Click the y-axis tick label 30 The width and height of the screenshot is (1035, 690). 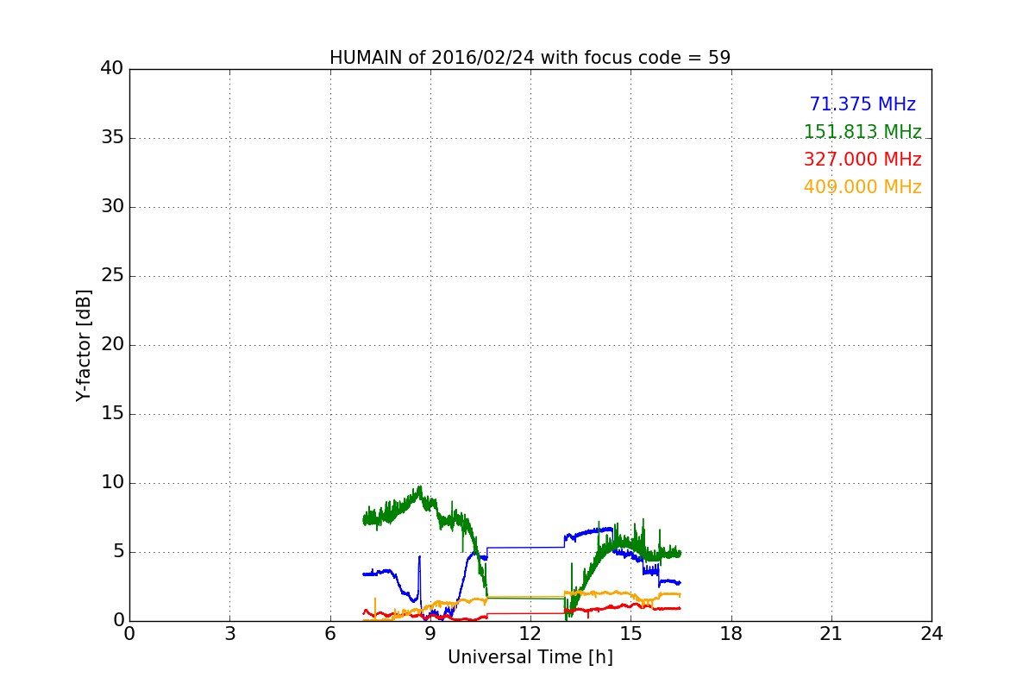[112, 207]
